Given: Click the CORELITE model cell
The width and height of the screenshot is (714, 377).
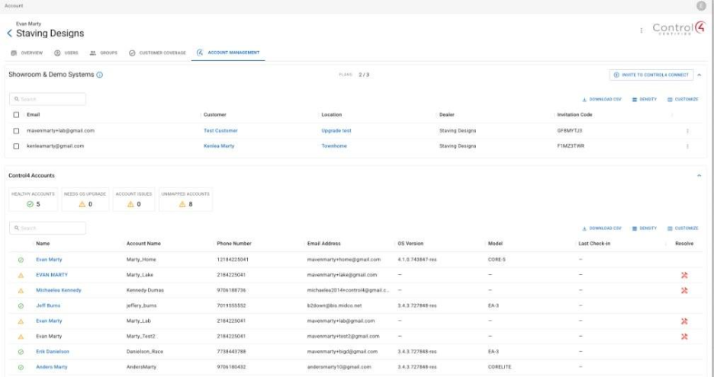Looking at the screenshot, I should (500, 367).
